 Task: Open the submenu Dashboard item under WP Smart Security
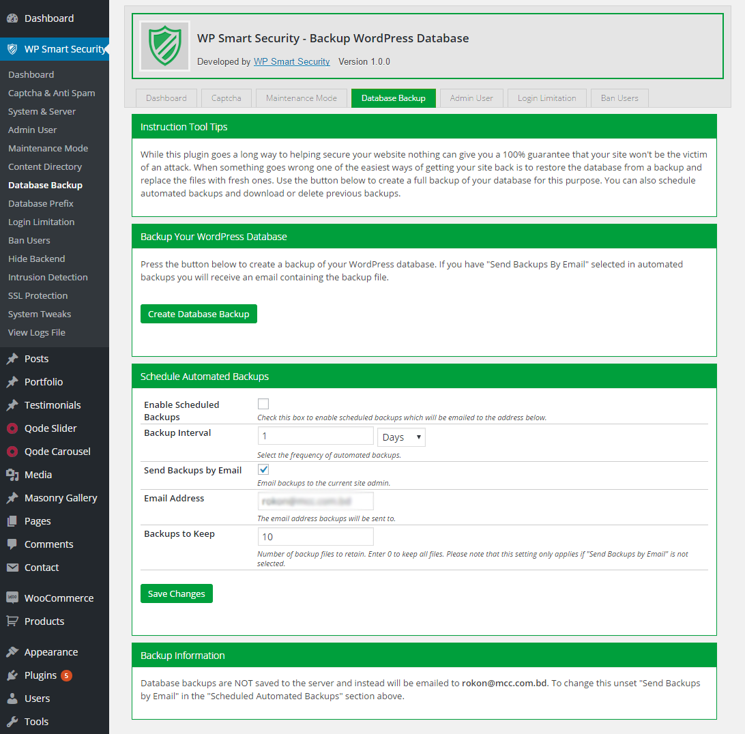31,74
